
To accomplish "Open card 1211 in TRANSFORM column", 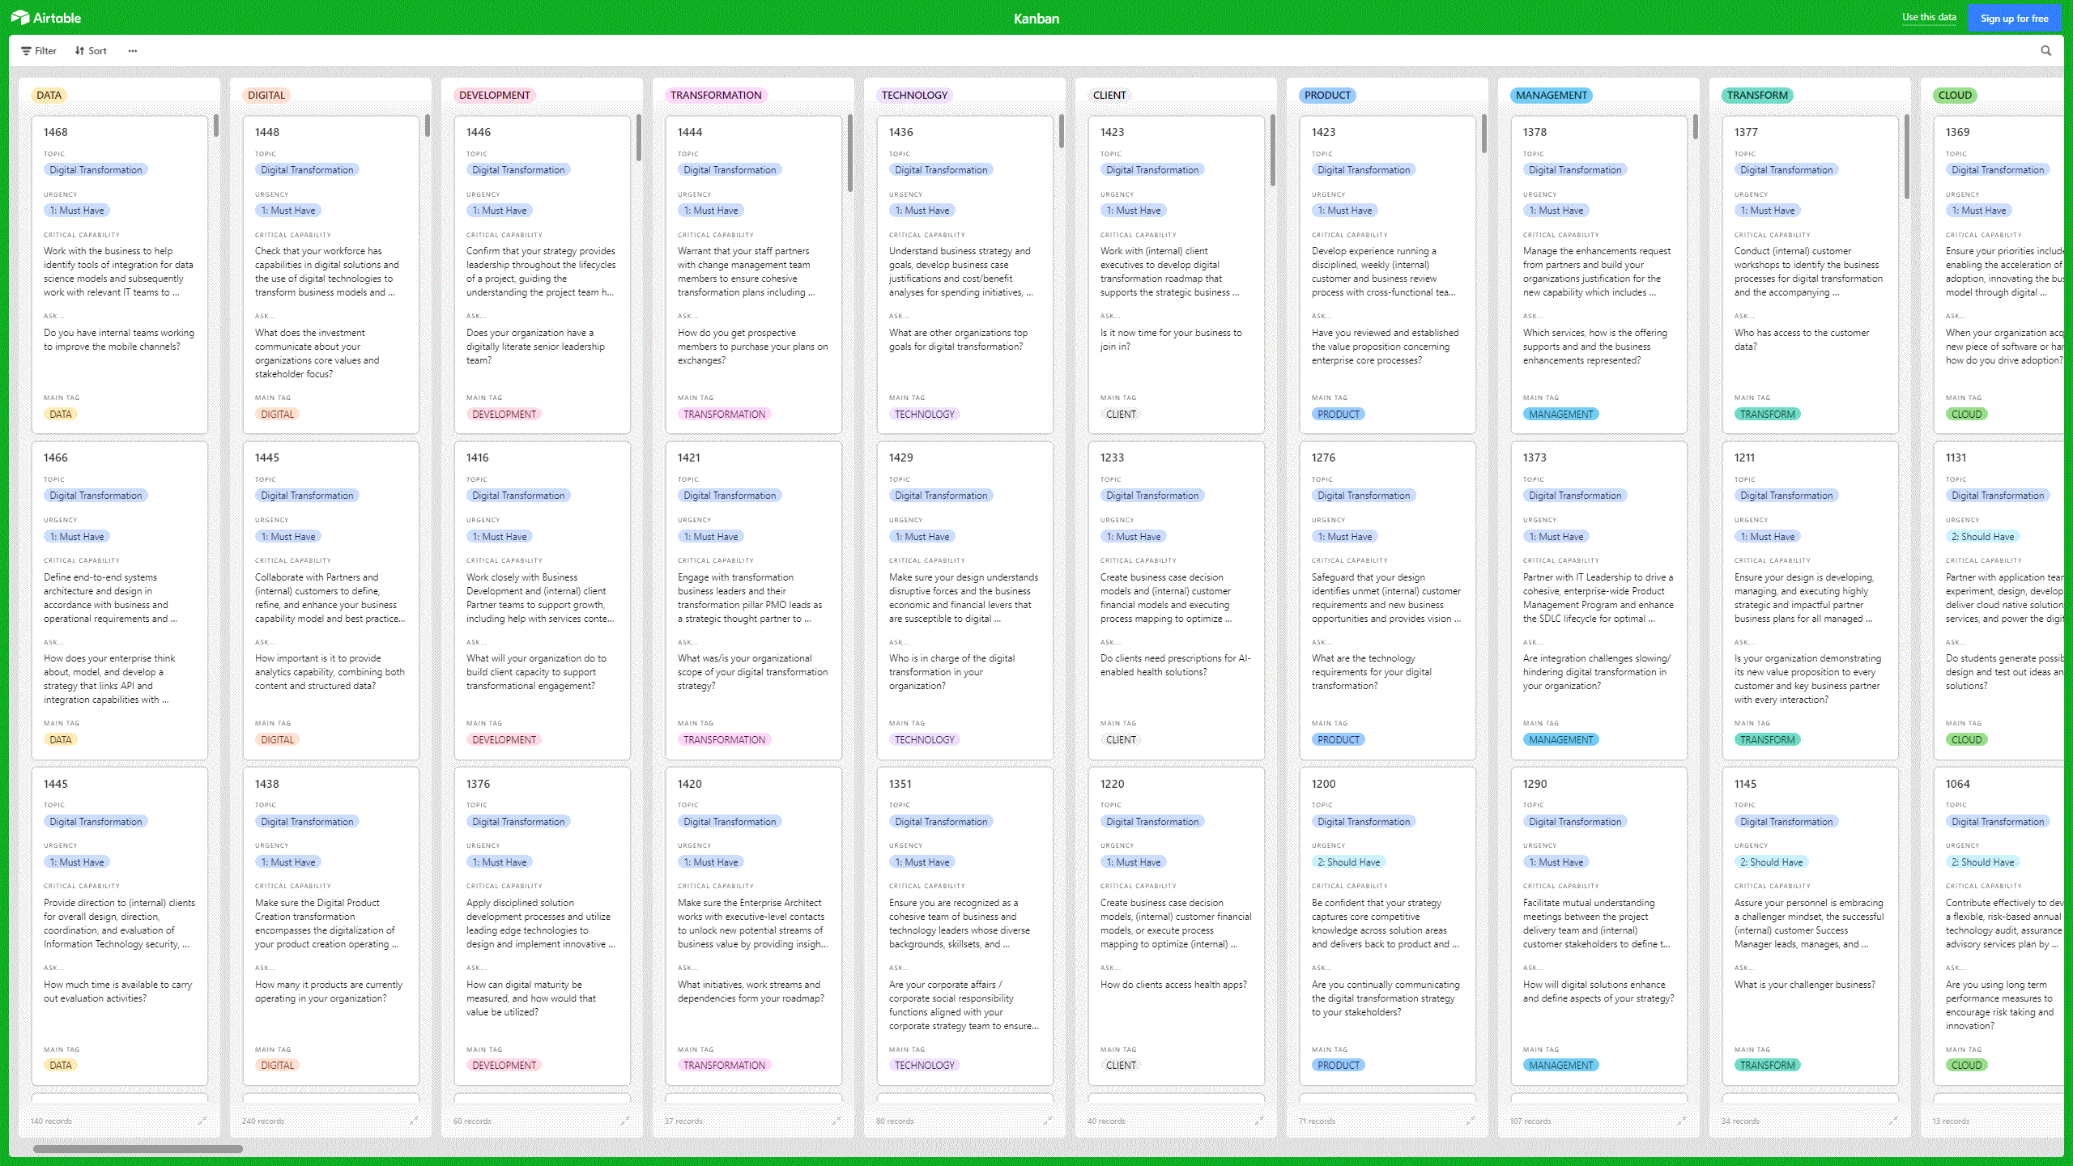I will (x=1811, y=600).
